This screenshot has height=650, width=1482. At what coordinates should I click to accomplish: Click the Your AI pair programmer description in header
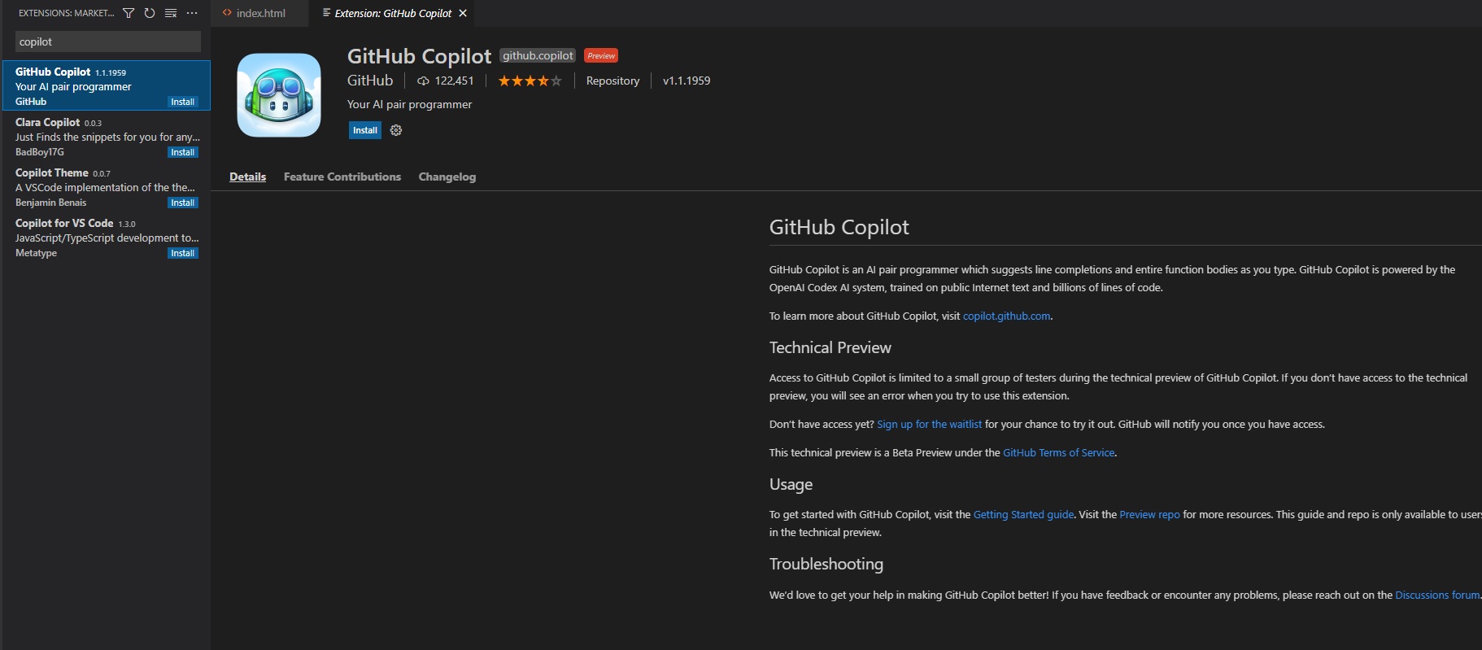[x=409, y=104]
